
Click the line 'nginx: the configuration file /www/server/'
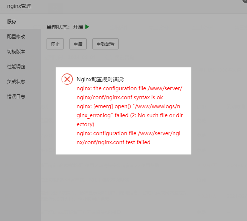tap(130, 88)
